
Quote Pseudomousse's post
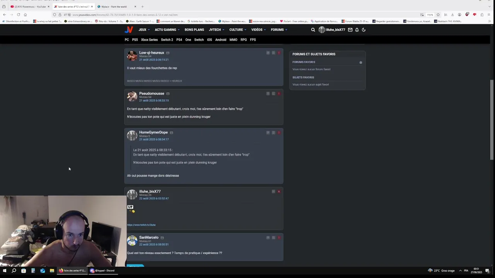(x=268, y=94)
